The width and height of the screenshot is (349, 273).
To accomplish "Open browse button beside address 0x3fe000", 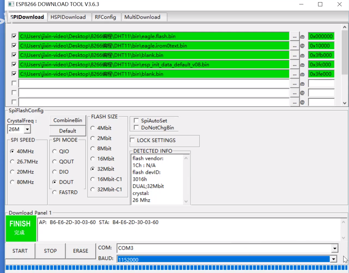I will pyautogui.click(x=294, y=74).
